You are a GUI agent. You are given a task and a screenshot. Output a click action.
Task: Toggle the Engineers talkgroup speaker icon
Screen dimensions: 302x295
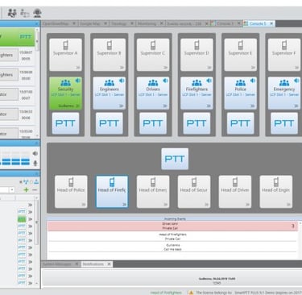click(x=122, y=81)
